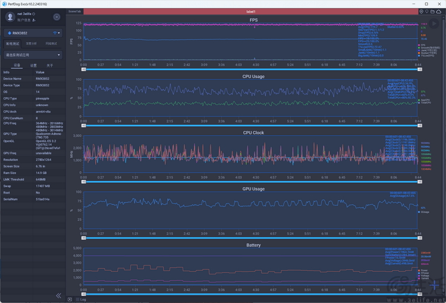Image resolution: width=446 pixels, height=303 pixels.
Task: Click the CPU Clock chart title
Action: click(253, 133)
